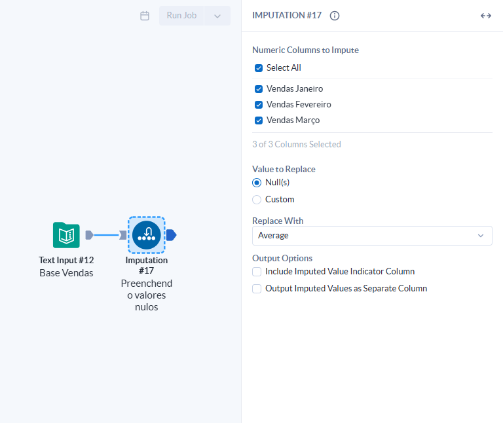
Task: Enable Include Imputed Value Indicator Column
Action: click(x=257, y=272)
